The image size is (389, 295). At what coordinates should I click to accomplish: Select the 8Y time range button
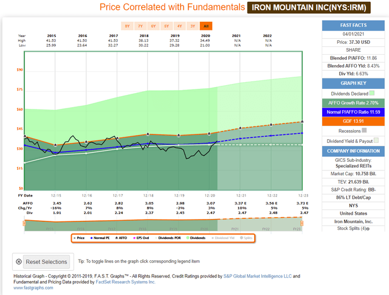pos(127,26)
